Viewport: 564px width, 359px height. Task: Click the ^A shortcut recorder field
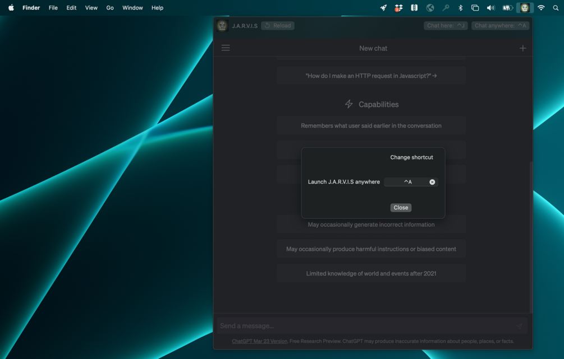411,182
